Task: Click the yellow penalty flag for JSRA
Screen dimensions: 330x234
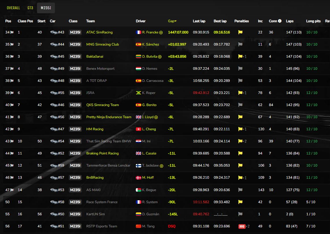Action: pyautogui.click(x=240, y=93)
